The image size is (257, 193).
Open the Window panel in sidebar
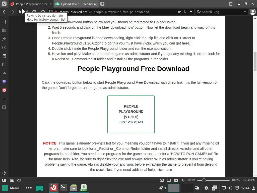[x=4, y=65]
